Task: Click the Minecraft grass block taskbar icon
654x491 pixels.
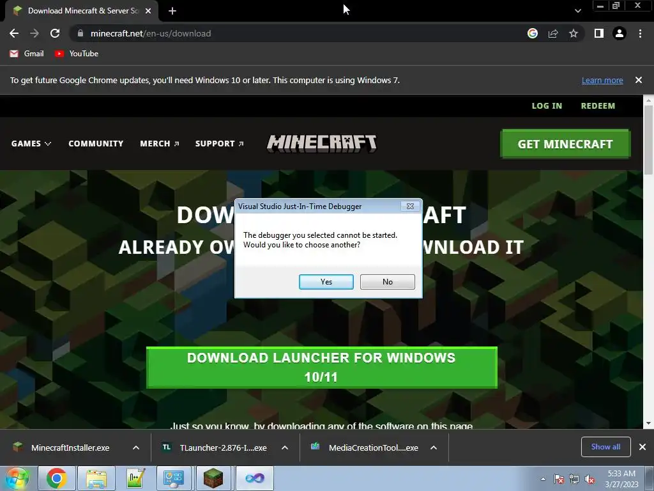Action: [x=213, y=478]
